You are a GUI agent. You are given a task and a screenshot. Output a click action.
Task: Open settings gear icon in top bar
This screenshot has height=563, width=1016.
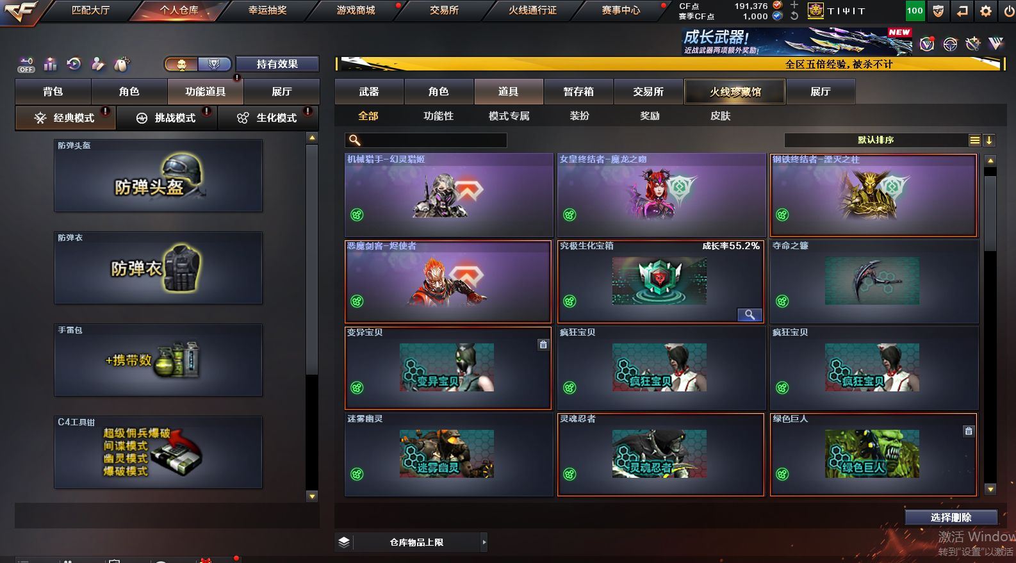[986, 10]
